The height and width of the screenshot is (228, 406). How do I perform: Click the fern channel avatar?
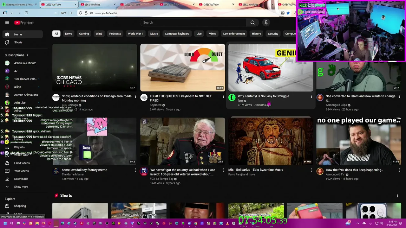click(232, 98)
